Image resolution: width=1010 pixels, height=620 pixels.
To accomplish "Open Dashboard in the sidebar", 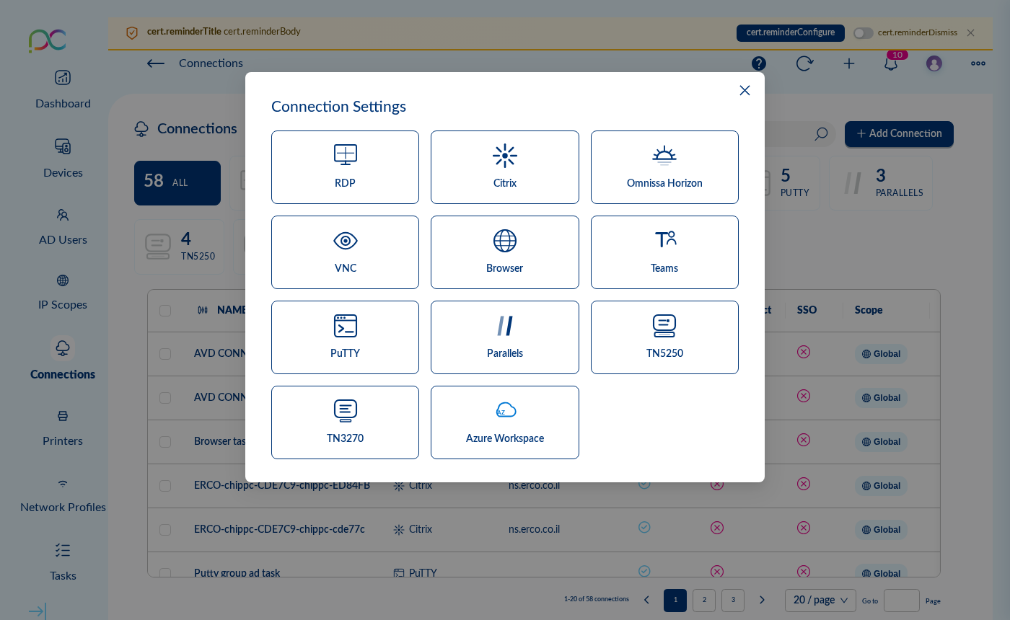I will point(63,89).
